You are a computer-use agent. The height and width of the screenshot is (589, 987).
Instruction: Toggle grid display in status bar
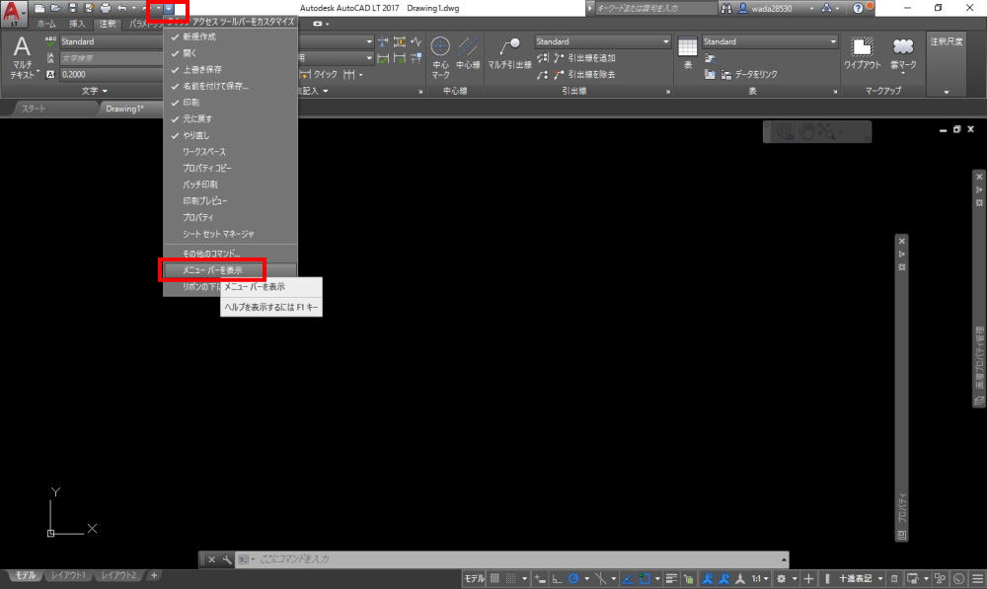click(x=494, y=578)
